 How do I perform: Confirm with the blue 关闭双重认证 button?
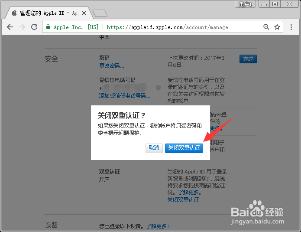tap(184, 148)
